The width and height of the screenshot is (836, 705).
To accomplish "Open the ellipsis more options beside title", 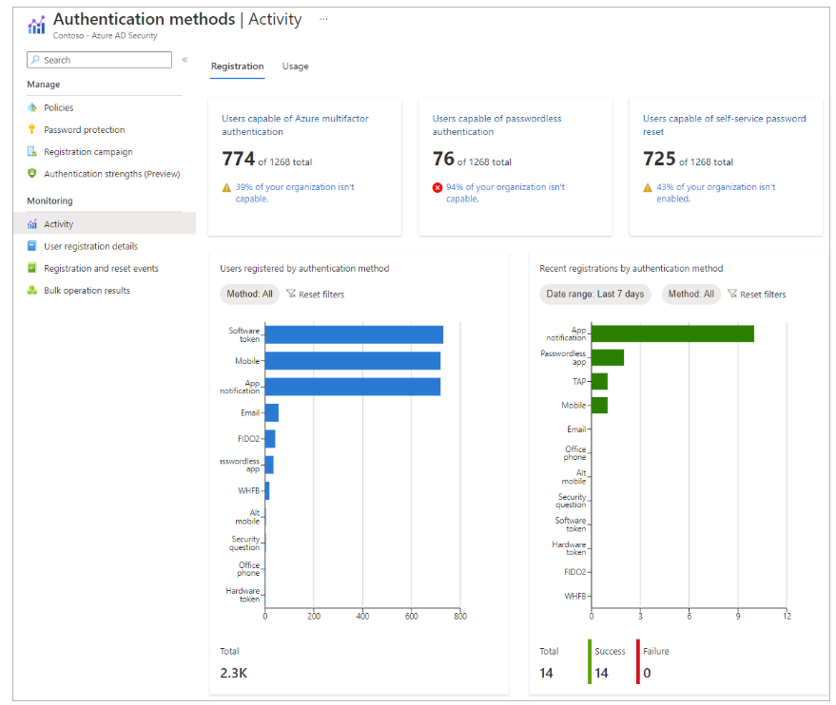I will coord(323,19).
